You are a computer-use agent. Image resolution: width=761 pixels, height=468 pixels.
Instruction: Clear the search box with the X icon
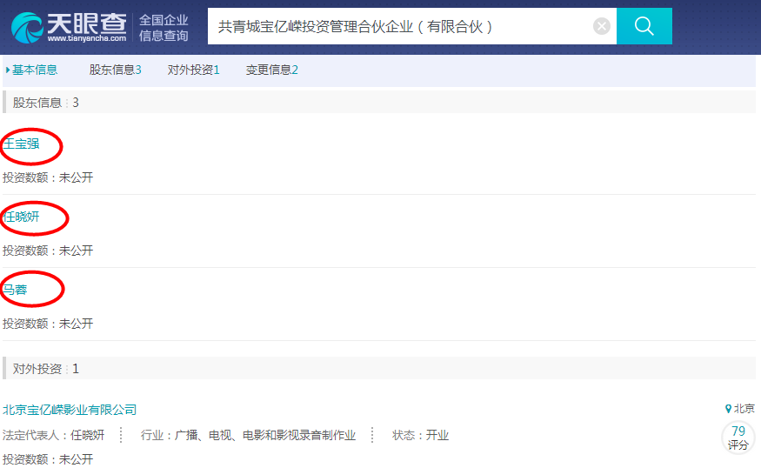tap(602, 26)
